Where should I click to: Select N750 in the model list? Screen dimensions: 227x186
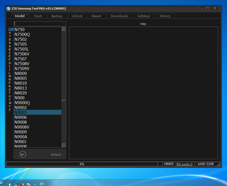pos(38,30)
